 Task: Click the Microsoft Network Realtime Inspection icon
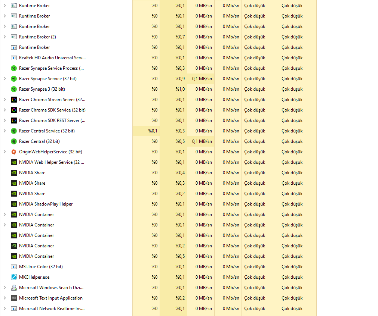(x=14, y=309)
